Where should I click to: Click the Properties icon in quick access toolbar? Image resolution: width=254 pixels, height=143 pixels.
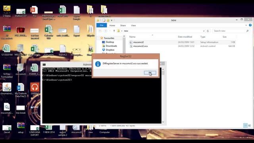[104, 20]
